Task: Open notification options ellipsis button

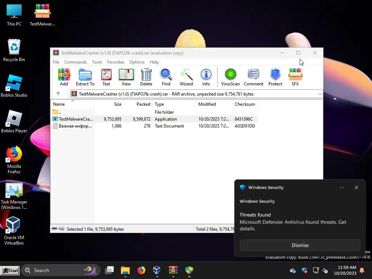Action: point(341,187)
